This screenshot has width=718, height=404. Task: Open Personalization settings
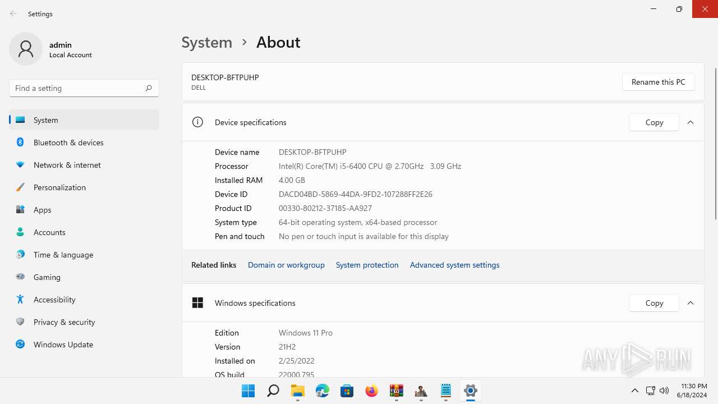point(84,187)
